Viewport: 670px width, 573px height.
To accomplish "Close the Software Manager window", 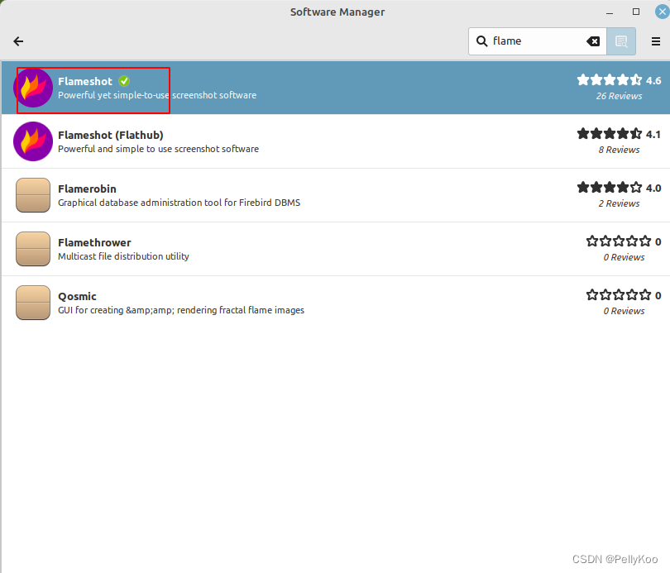I will tap(663, 12).
